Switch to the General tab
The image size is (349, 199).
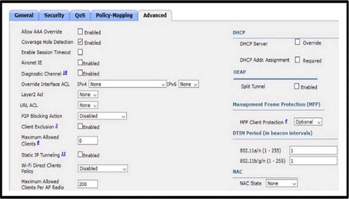click(24, 15)
